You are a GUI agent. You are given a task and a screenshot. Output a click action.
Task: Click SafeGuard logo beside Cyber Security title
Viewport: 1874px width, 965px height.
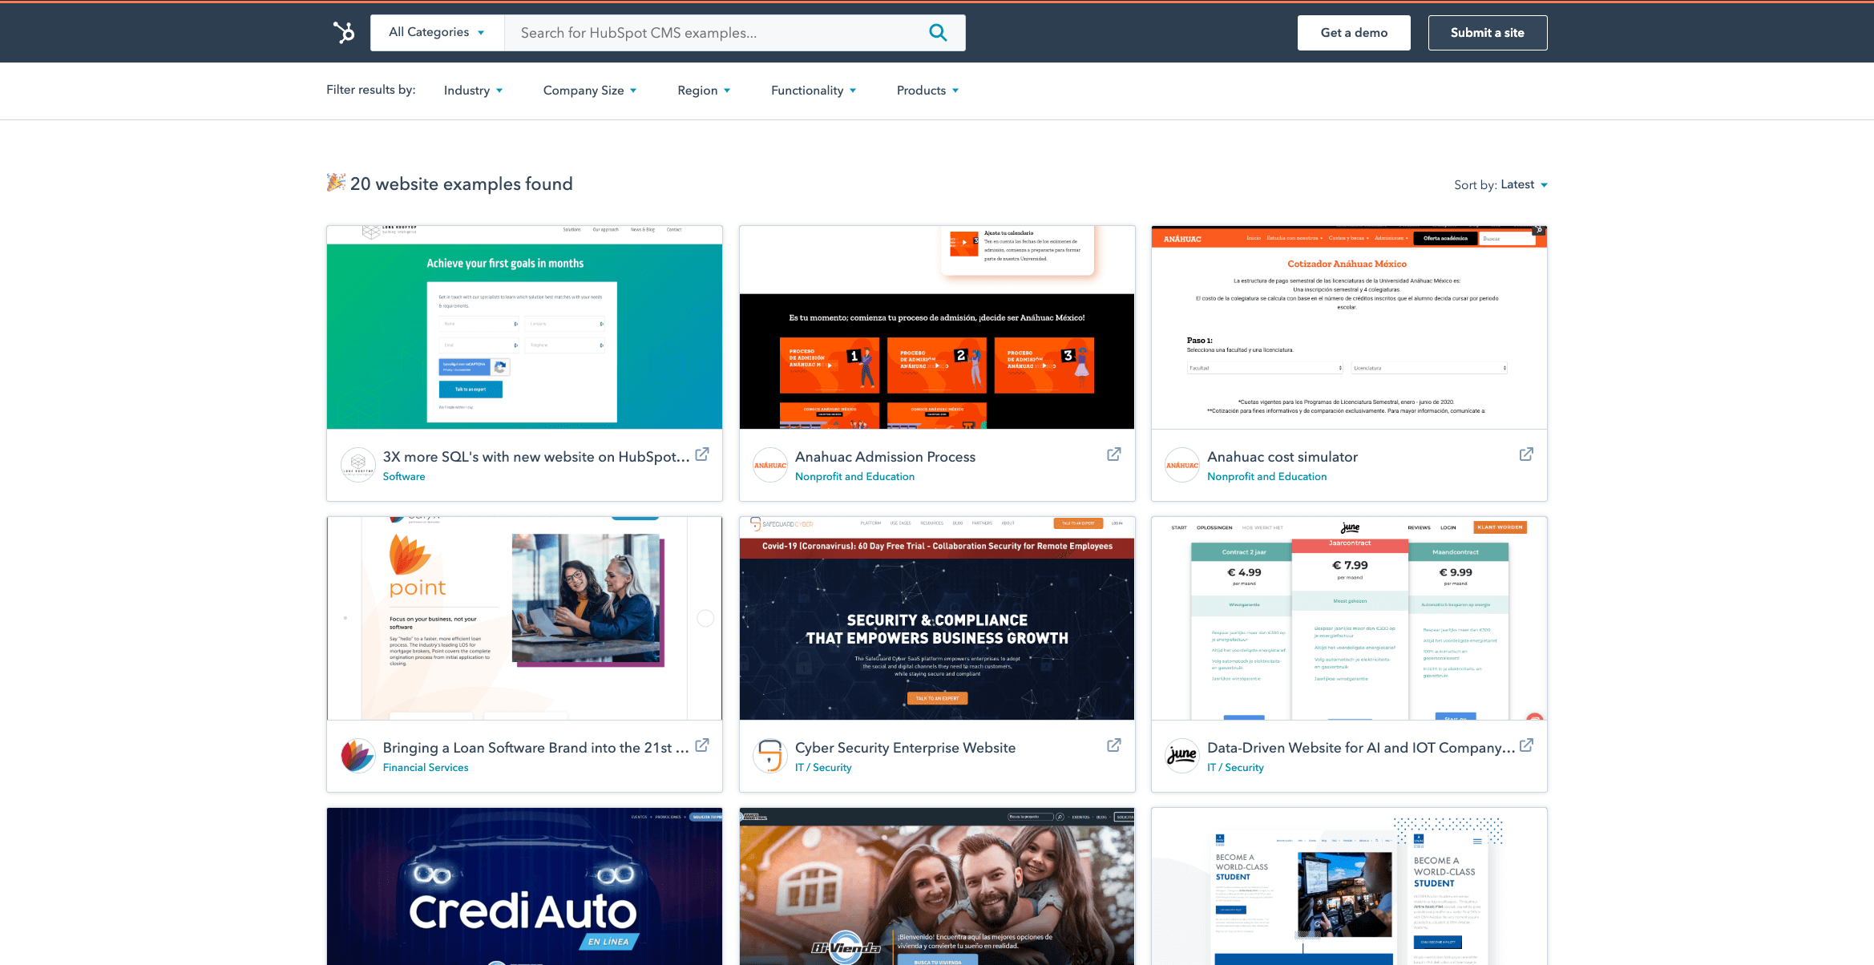770,756
